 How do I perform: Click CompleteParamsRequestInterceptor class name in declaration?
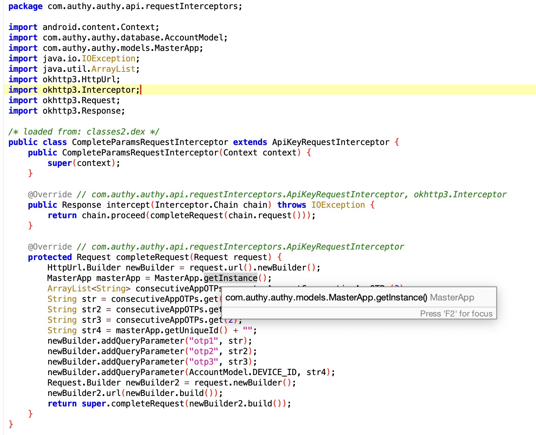[x=150, y=142]
